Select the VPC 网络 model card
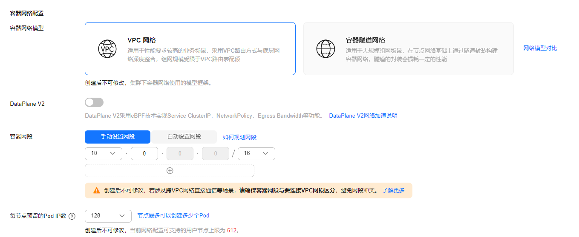 (190, 49)
